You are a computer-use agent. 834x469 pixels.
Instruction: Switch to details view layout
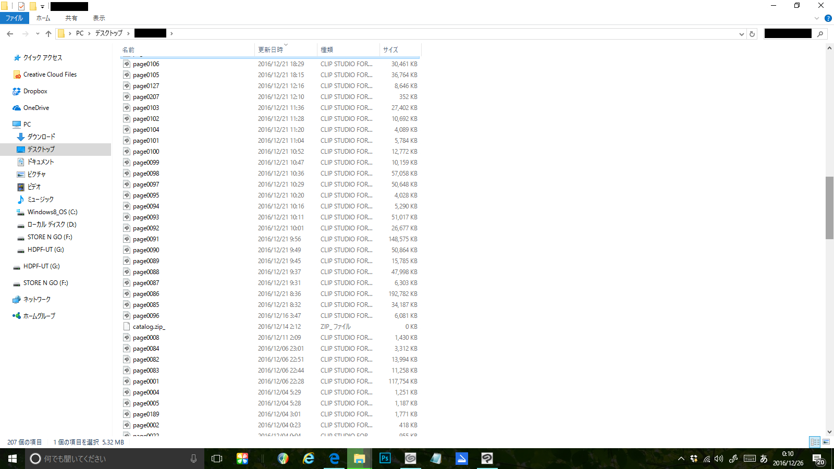point(815,442)
